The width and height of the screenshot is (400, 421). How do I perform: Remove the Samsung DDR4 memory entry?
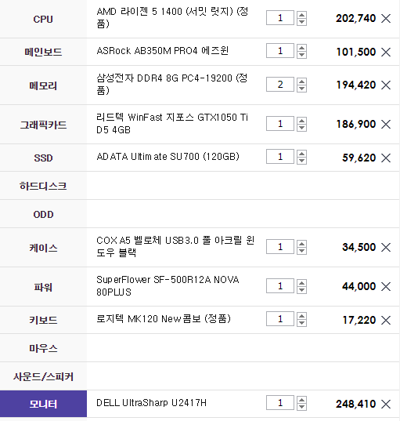point(386,85)
